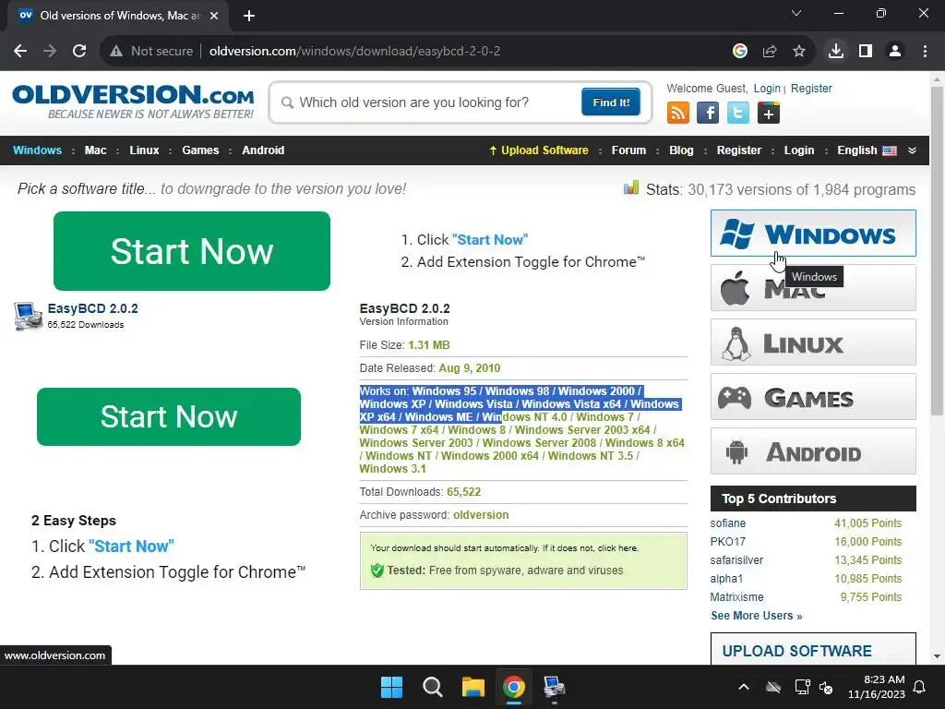
Task: Click the OldVersion.com logo
Action: [133, 102]
